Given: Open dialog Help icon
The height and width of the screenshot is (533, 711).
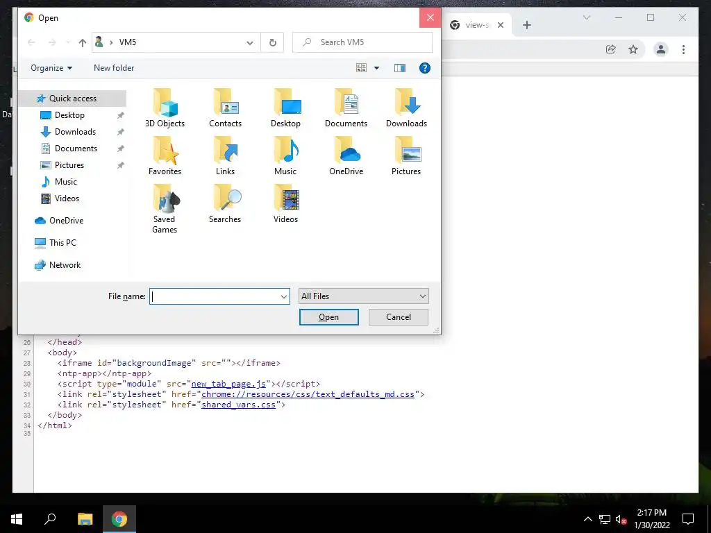Looking at the screenshot, I should click(x=424, y=68).
